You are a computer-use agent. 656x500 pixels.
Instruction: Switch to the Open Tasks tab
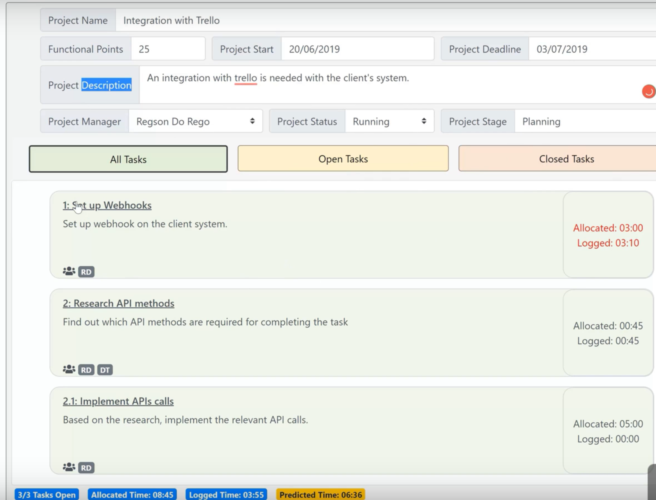coord(343,159)
